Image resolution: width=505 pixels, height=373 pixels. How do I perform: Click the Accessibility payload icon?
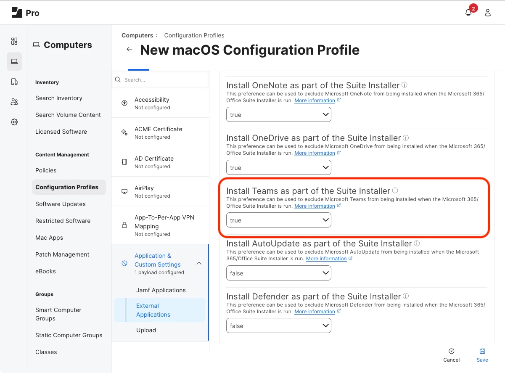[x=124, y=103]
